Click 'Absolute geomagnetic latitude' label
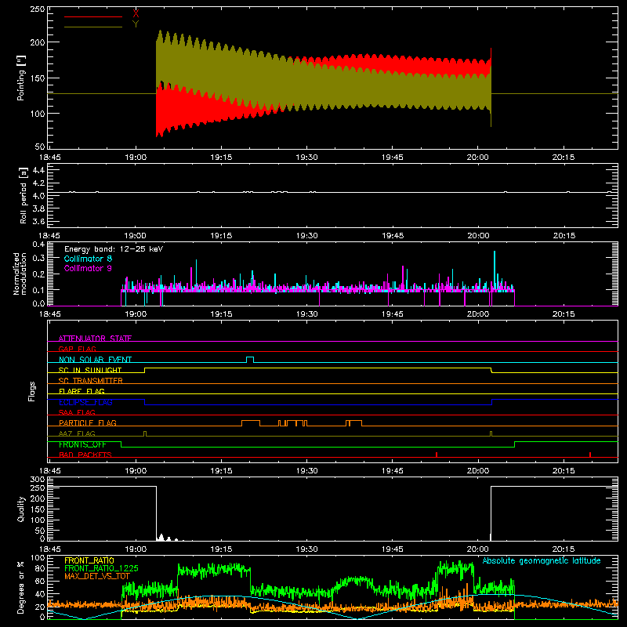 (542, 560)
